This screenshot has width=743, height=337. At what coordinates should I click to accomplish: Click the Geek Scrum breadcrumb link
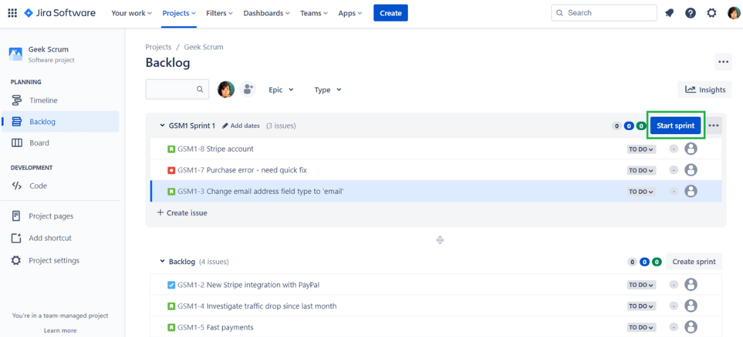pyautogui.click(x=204, y=47)
